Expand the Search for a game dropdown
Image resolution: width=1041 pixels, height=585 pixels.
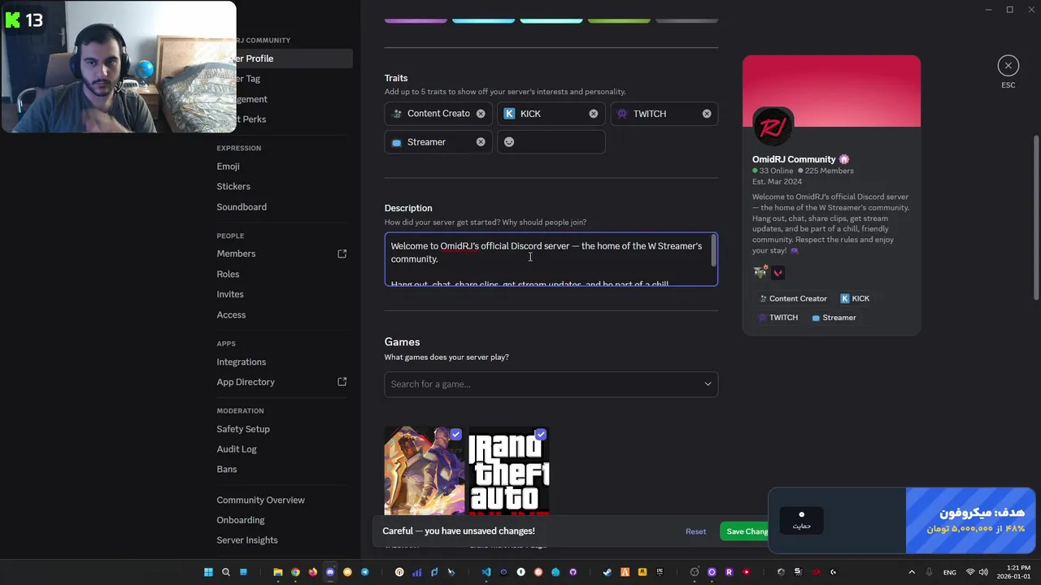(708, 384)
